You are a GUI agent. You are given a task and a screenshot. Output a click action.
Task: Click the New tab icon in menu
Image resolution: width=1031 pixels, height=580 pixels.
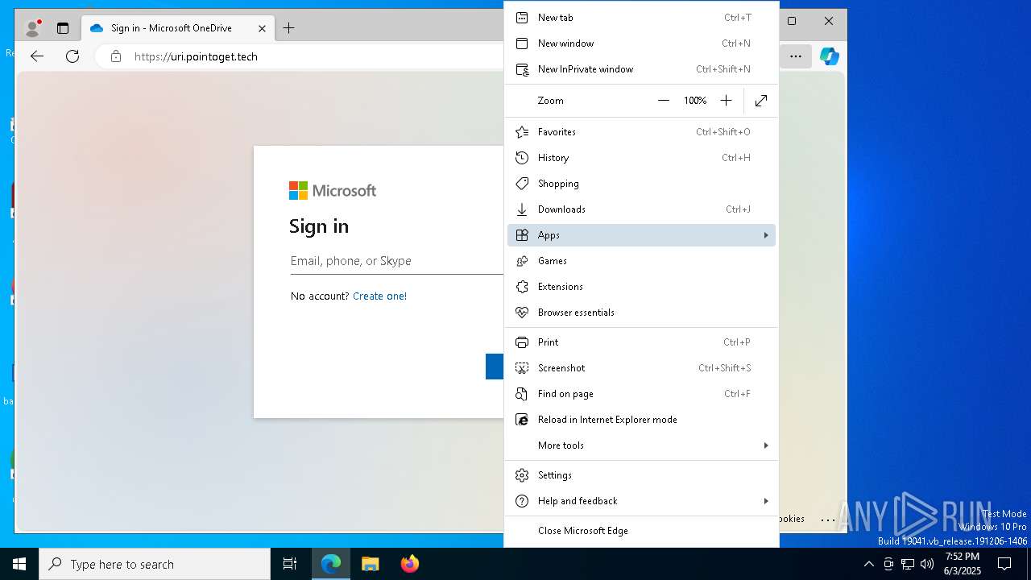(x=522, y=18)
